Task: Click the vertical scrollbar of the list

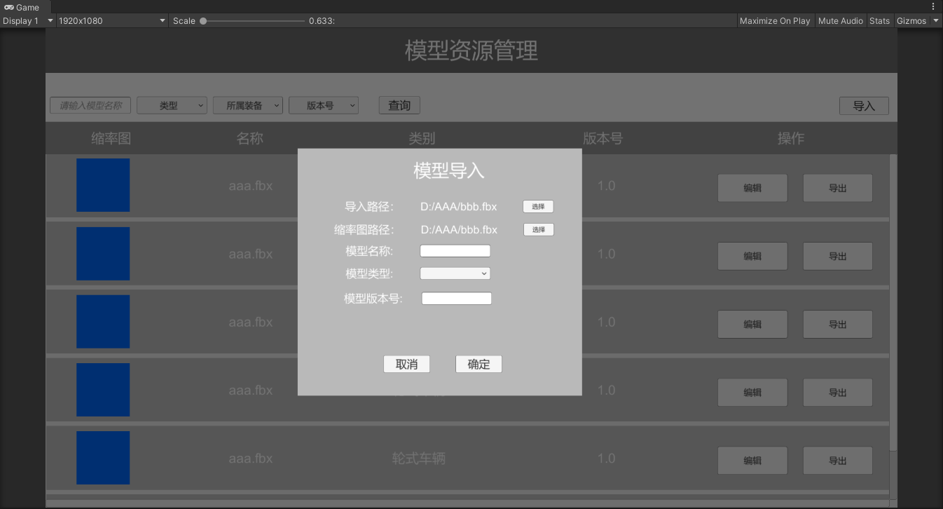Action: 893,301
